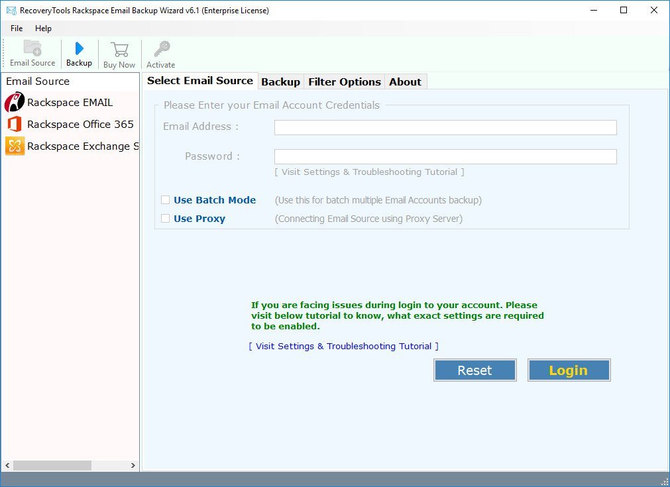Click inside the Email Address field
Viewport: 670px width, 487px height.
(445, 127)
